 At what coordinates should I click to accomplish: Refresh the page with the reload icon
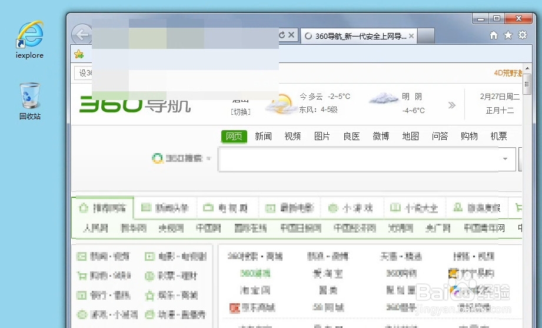point(282,35)
